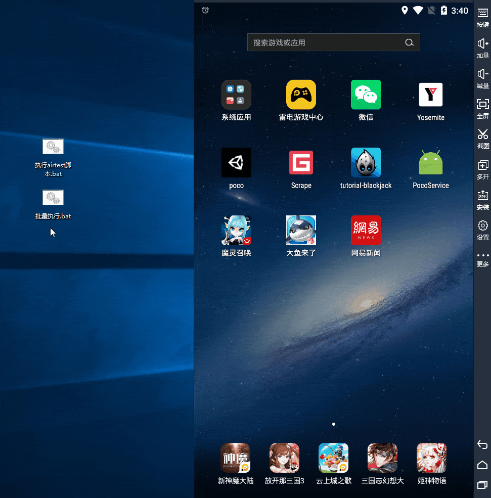Tap the emulator back arrow button
491x498 pixels.
point(482,444)
